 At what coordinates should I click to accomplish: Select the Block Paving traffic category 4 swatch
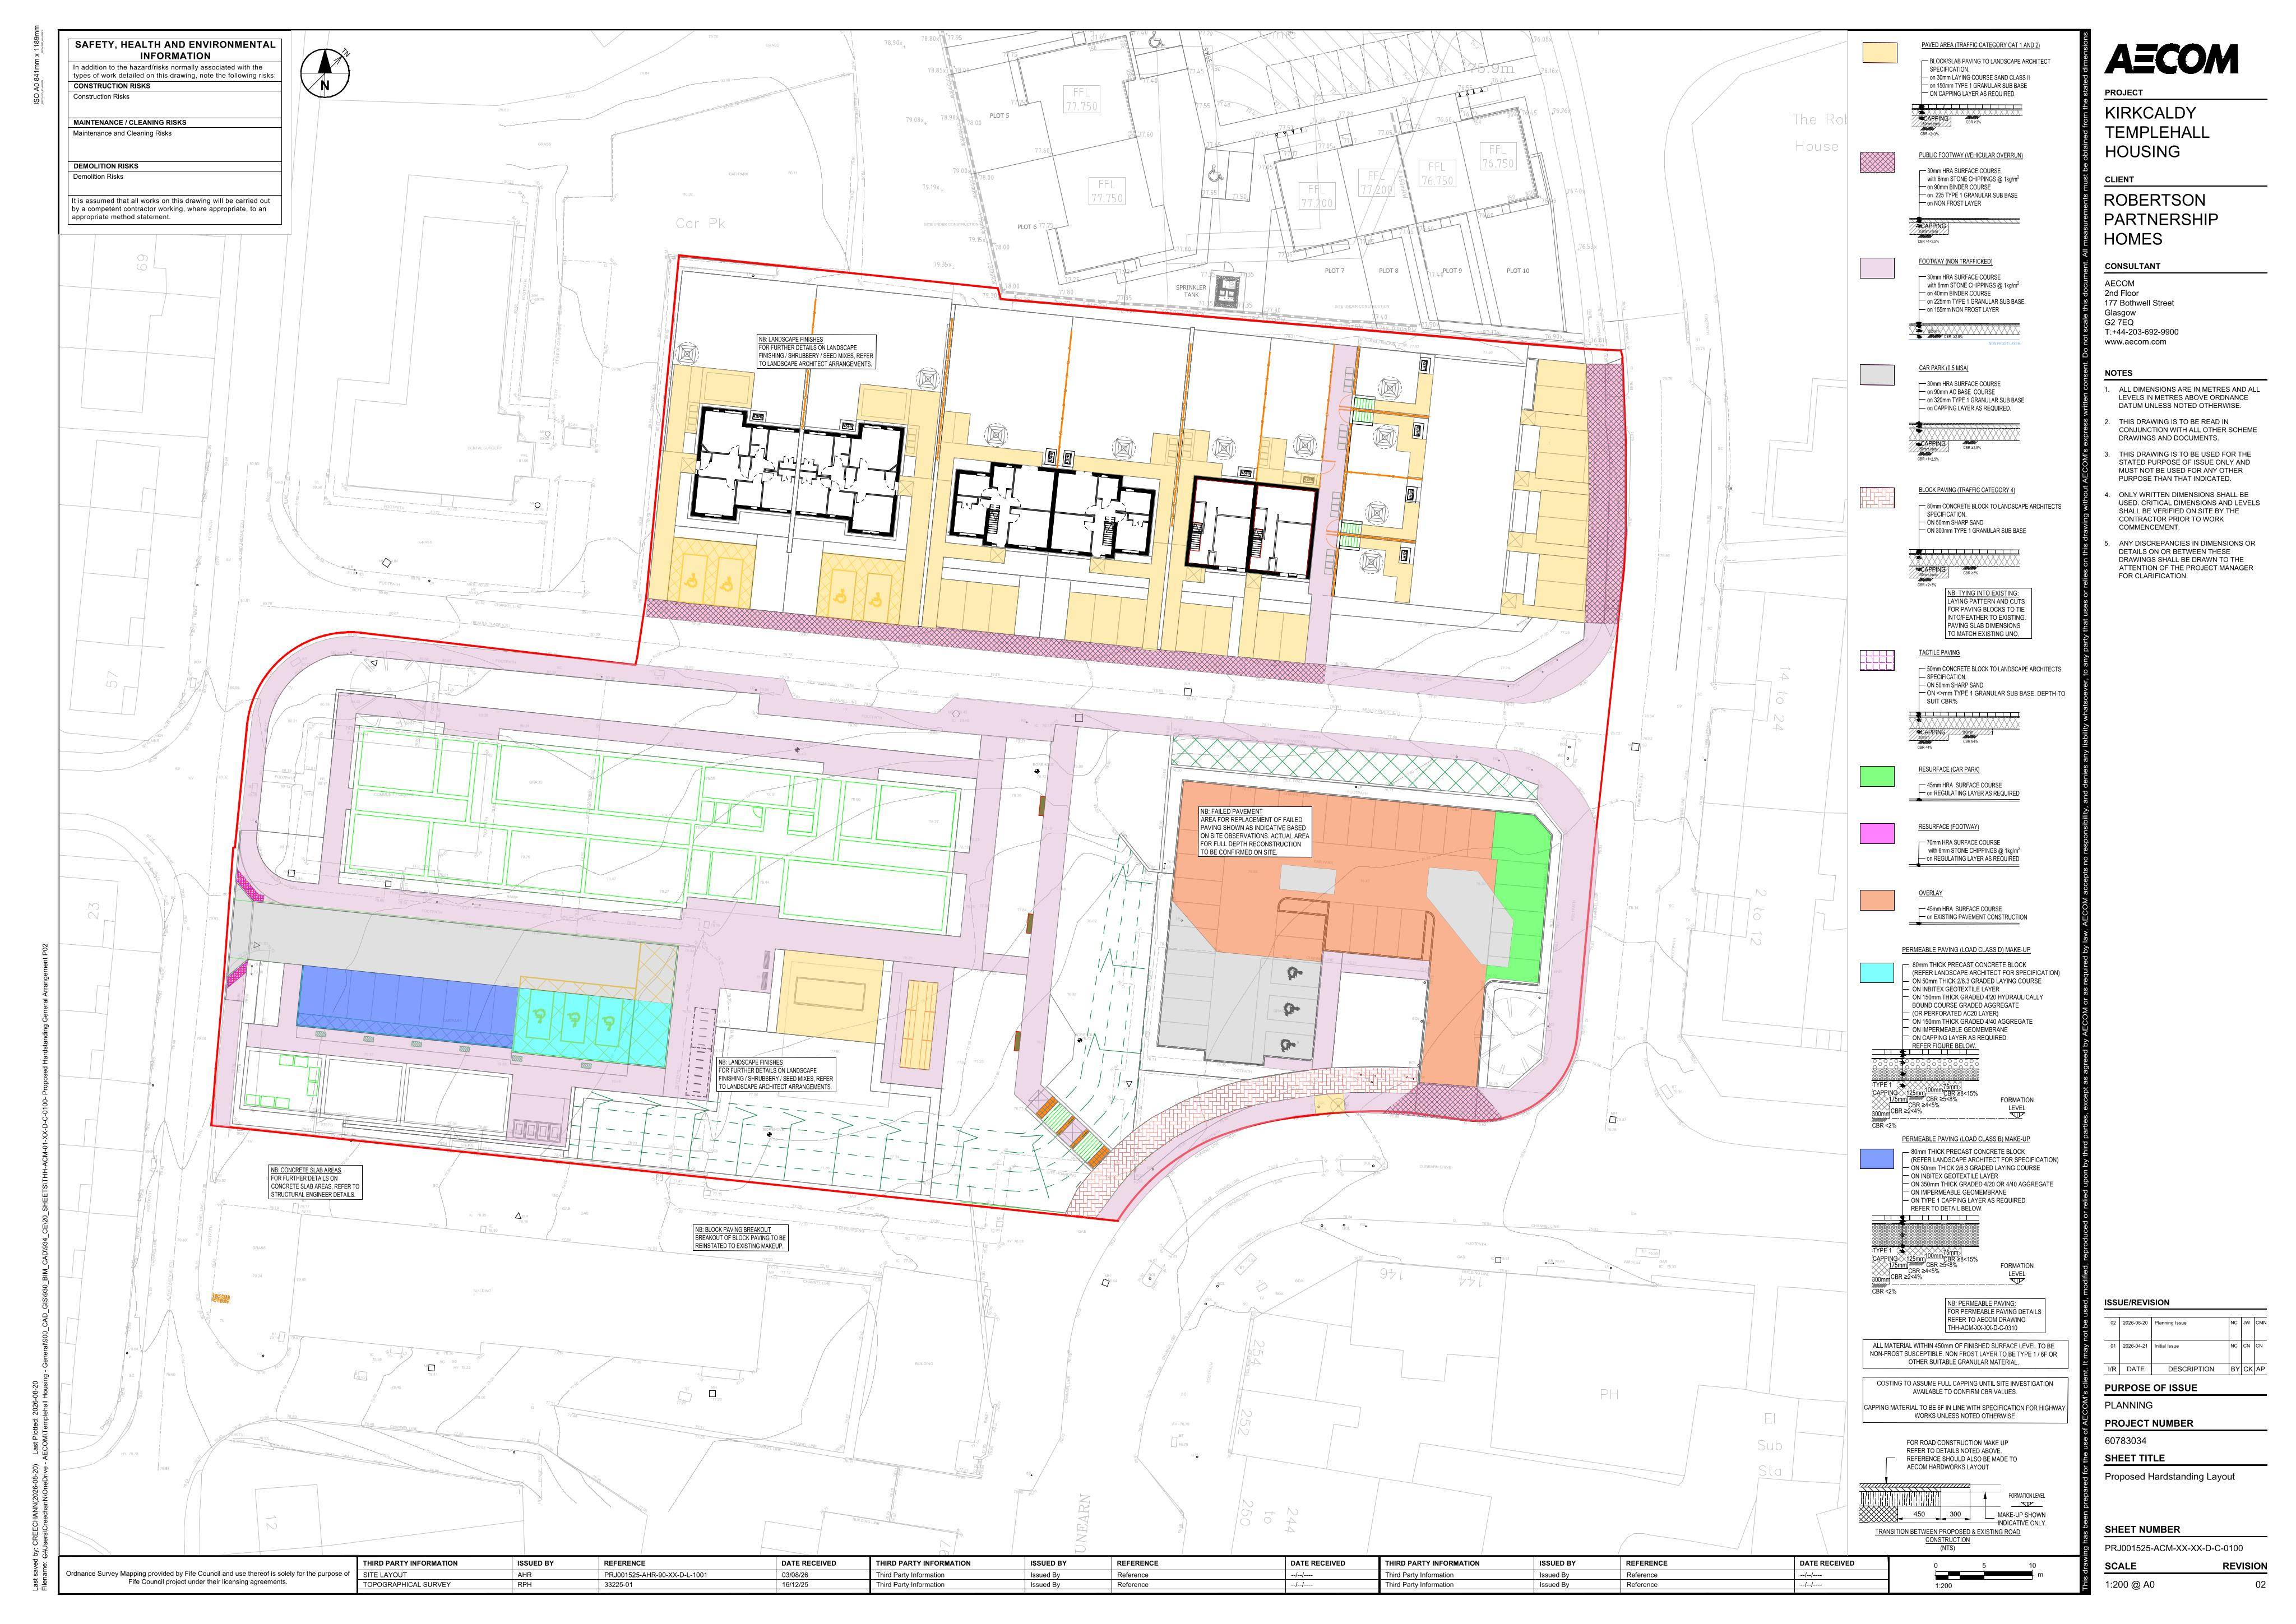tap(1877, 498)
